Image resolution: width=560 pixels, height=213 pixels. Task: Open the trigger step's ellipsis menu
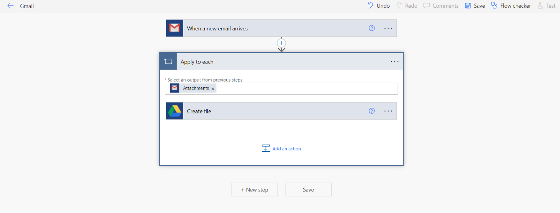point(388,28)
